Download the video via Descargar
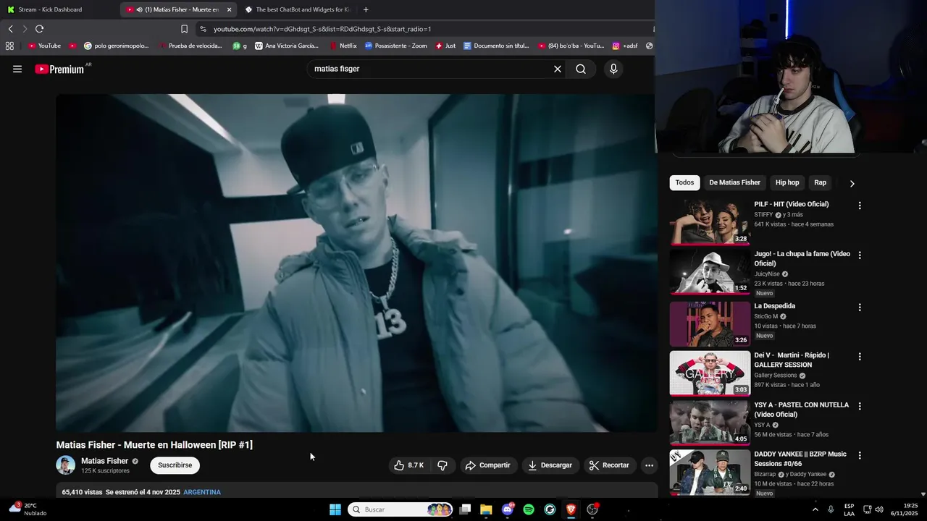 pyautogui.click(x=550, y=465)
